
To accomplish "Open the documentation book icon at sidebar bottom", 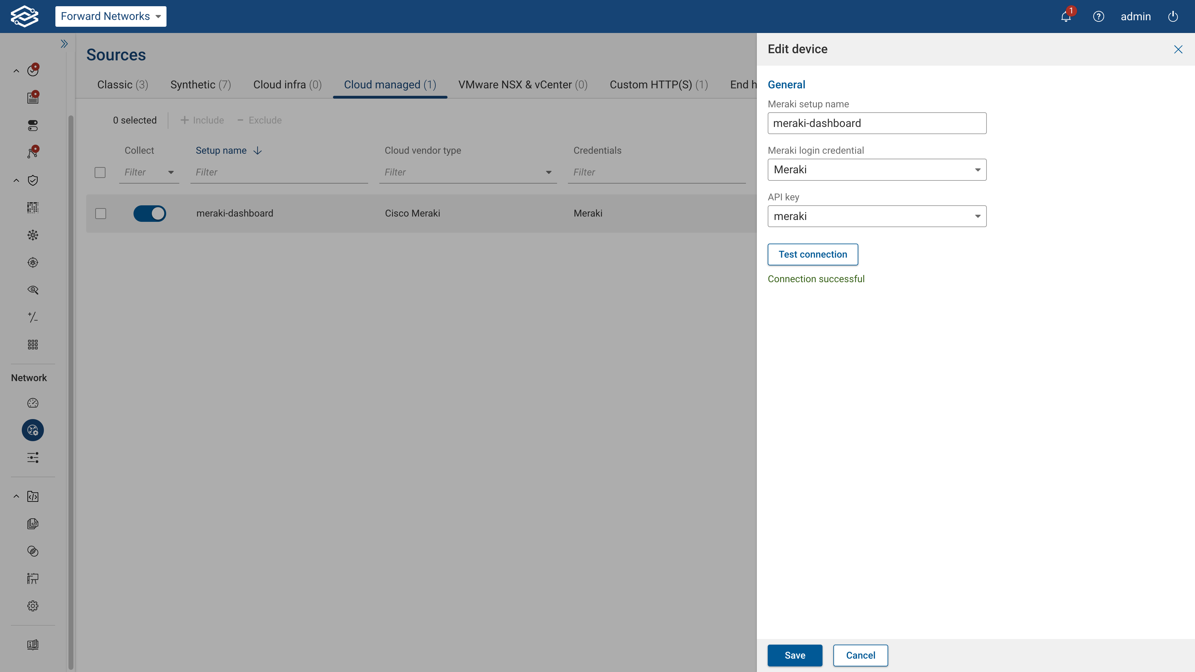I will click(32, 644).
